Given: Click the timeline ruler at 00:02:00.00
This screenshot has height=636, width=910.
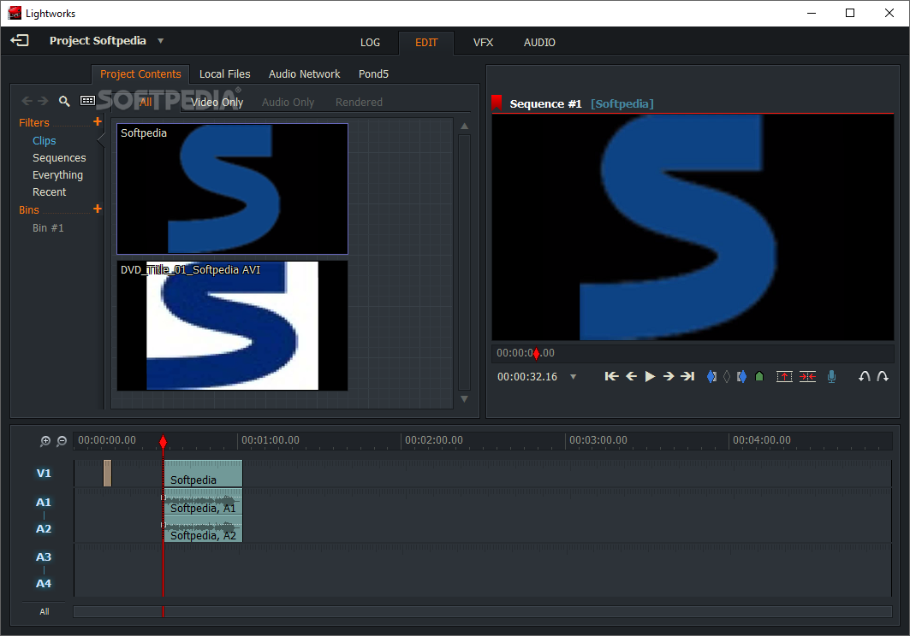Looking at the screenshot, I should pyautogui.click(x=433, y=440).
